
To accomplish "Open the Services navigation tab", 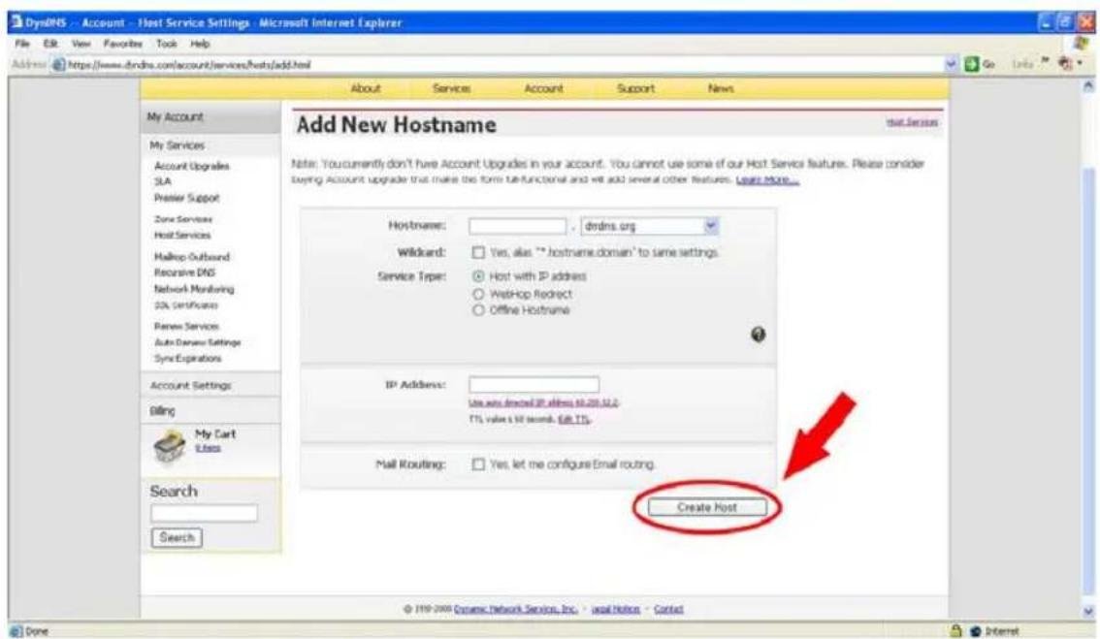I will tap(451, 88).
